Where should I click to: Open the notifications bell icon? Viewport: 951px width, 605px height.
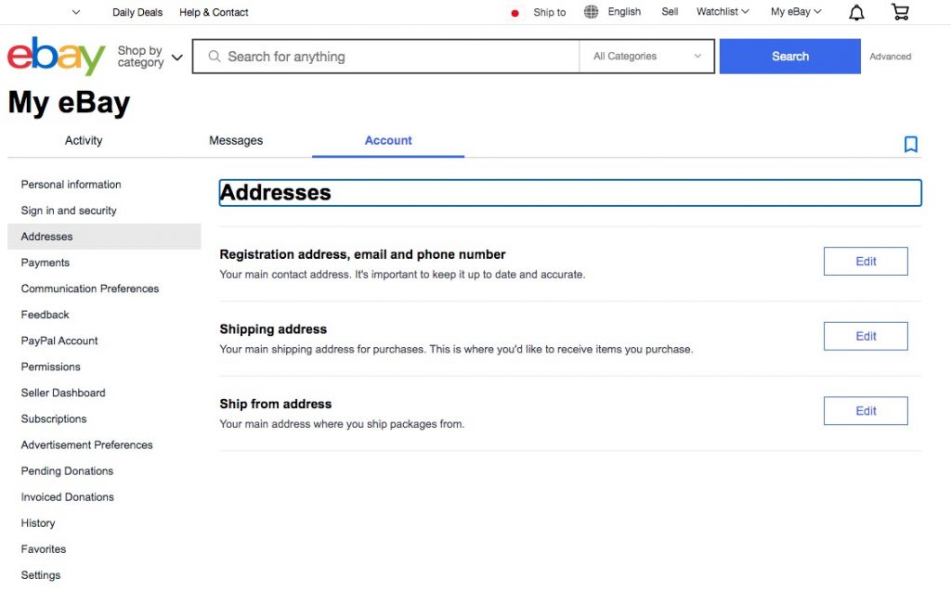pos(856,12)
